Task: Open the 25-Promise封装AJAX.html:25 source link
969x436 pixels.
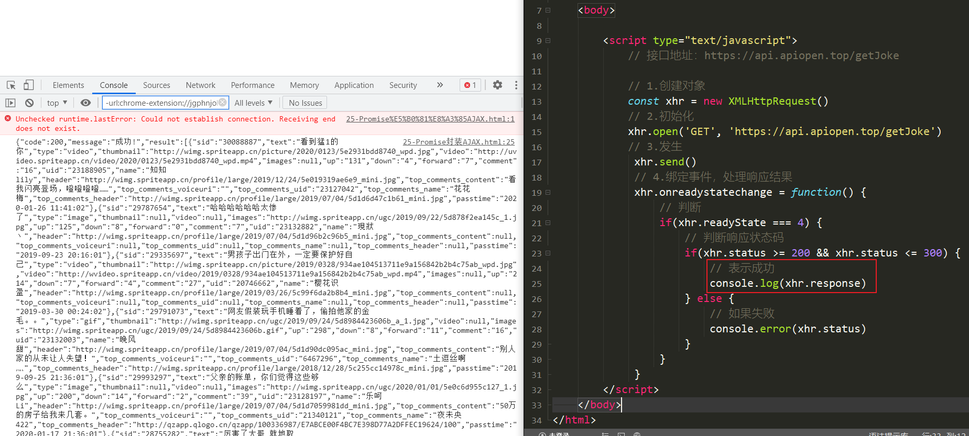Action: pos(459,142)
